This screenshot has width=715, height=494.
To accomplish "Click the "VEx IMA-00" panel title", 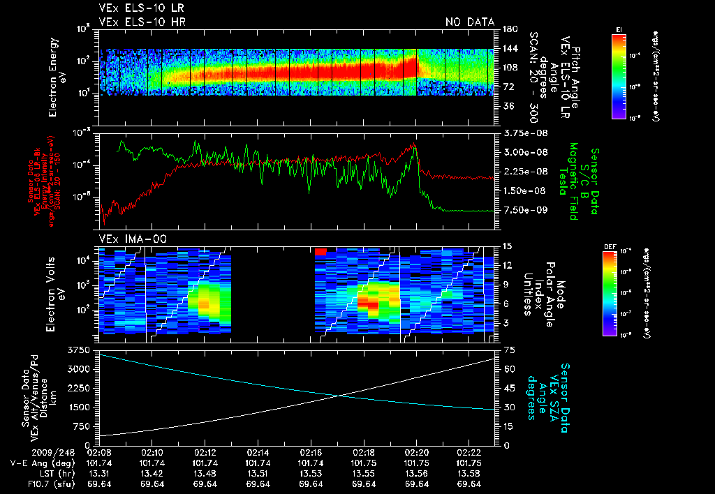I will point(133,239).
